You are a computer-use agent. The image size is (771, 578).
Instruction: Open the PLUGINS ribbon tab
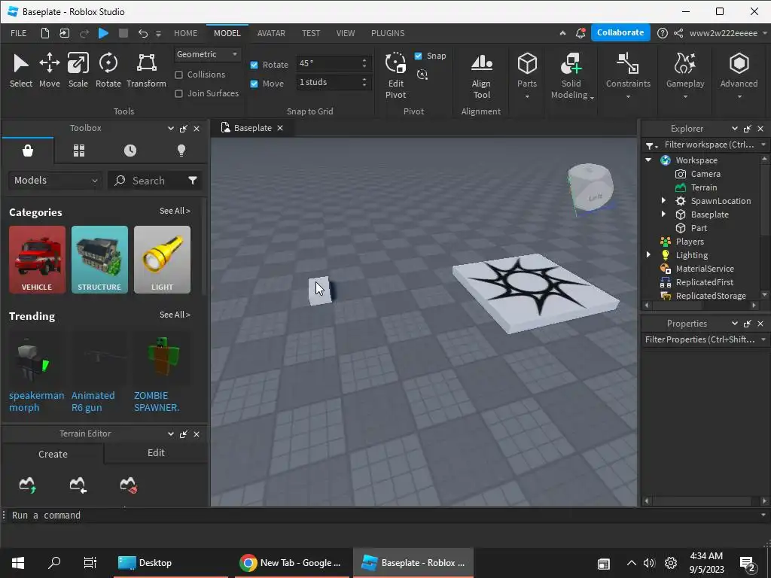pyautogui.click(x=388, y=33)
